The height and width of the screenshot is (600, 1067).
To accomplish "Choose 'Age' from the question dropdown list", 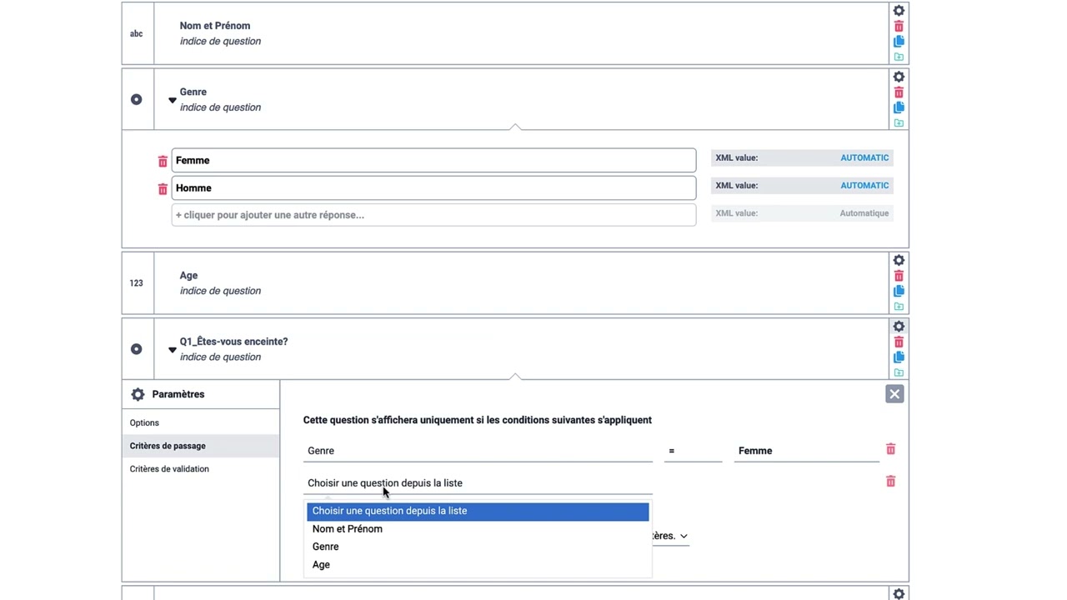I will click(x=478, y=565).
